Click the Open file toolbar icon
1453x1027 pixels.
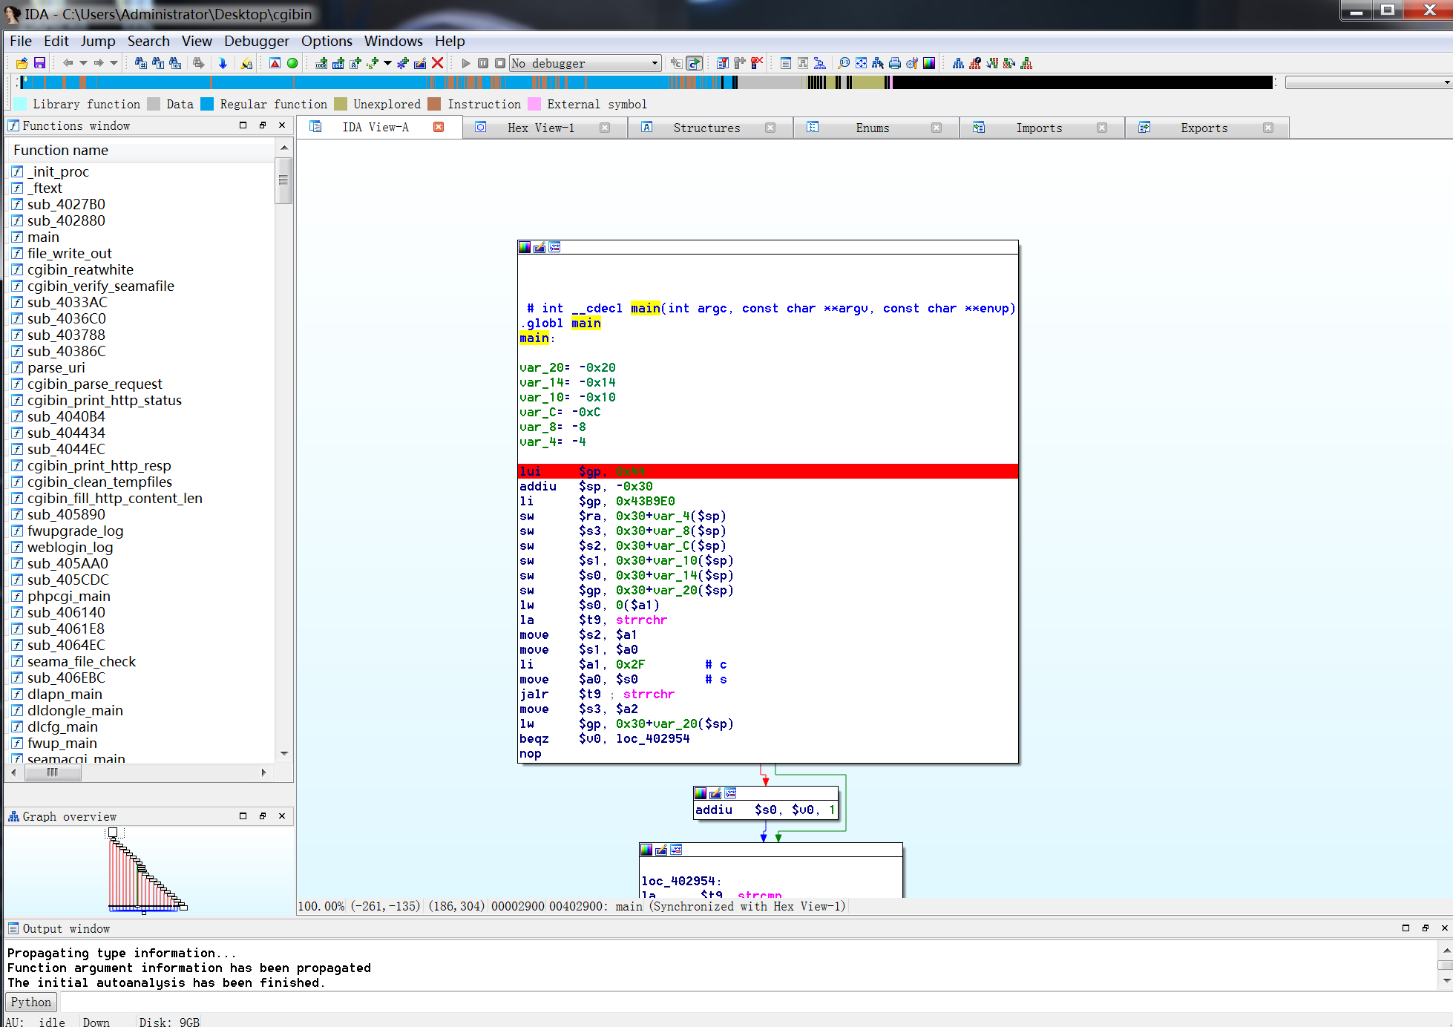tap(22, 63)
